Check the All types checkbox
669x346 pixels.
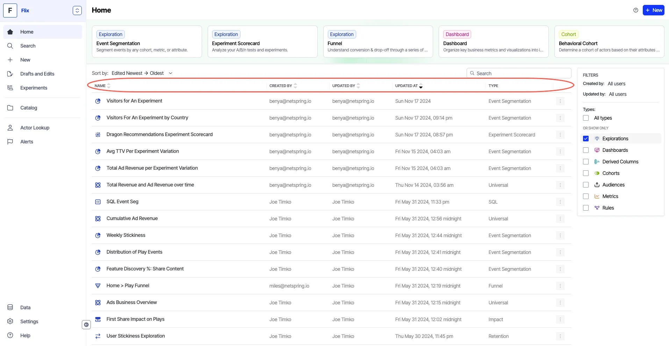click(586, 118)
